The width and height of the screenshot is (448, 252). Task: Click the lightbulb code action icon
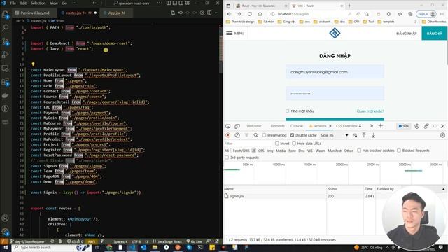tap(33, 64)
